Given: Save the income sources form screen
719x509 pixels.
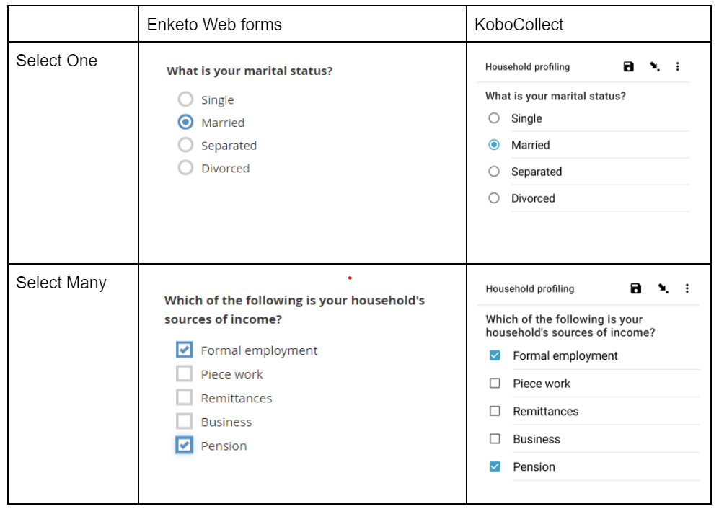Looking at the screenshot, I should pos(635,288).
